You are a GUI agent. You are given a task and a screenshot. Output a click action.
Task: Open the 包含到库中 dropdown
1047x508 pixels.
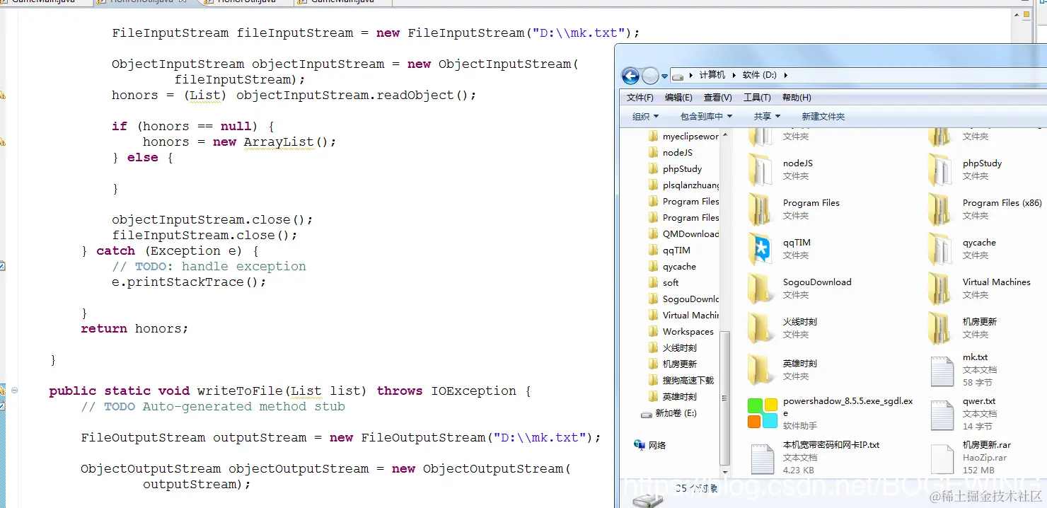706,117
